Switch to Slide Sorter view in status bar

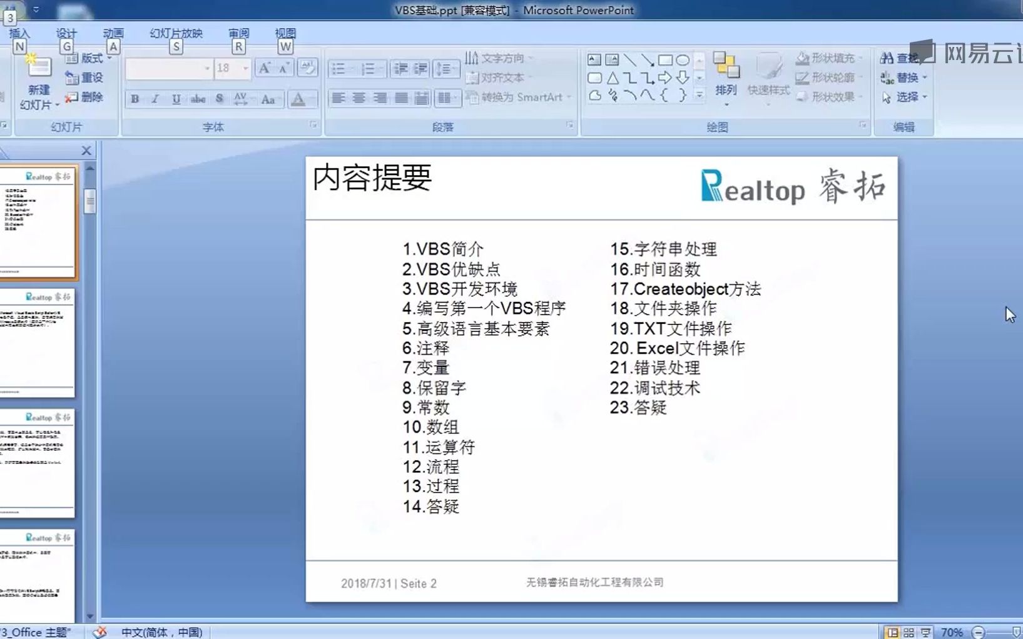pos(908,632)
